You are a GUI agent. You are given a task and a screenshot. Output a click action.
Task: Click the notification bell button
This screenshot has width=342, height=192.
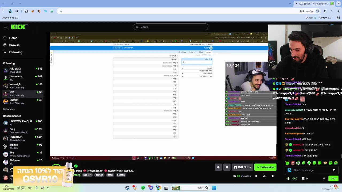(218, 167)
